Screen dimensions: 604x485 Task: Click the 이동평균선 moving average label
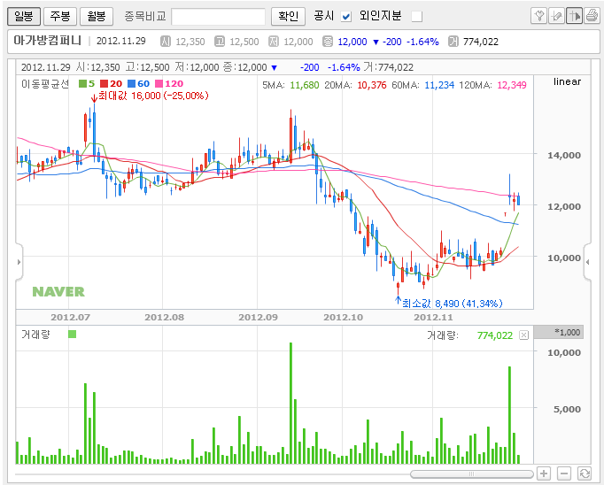(45, 83)
